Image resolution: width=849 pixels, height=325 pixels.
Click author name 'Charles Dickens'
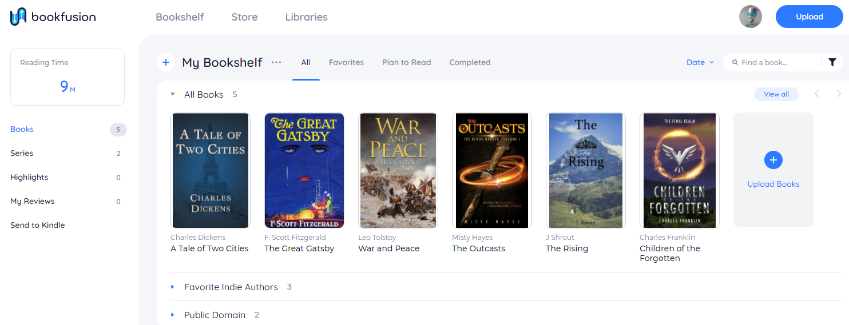point(198,237)
